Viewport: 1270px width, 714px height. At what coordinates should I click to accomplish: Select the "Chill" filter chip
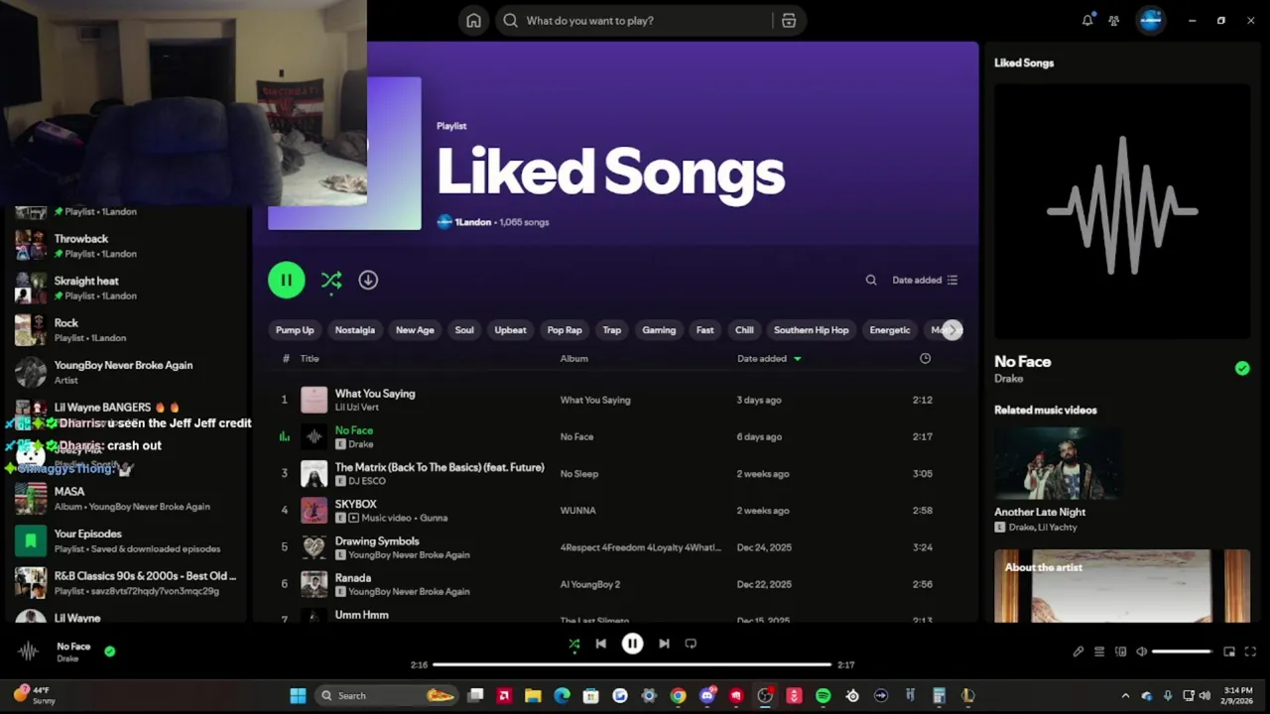point(744,330)
